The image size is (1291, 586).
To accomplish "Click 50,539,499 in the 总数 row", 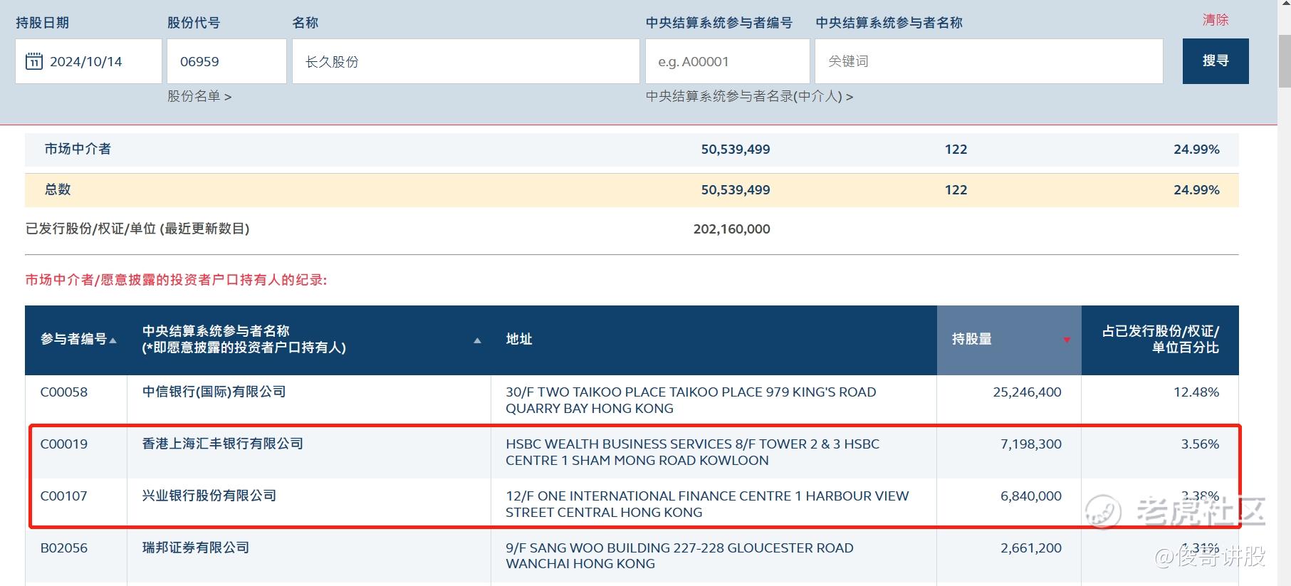I will [736, 190].
